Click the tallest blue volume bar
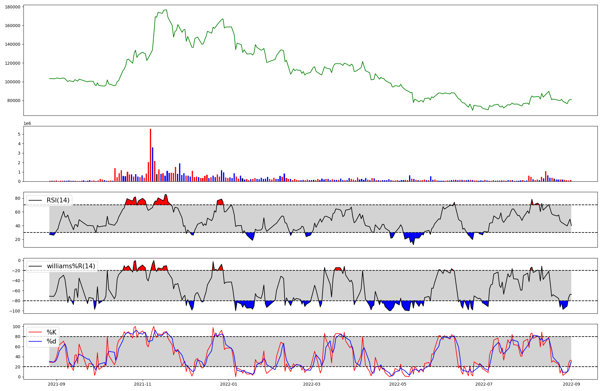 pyautogui.click(x=153, y=164)
